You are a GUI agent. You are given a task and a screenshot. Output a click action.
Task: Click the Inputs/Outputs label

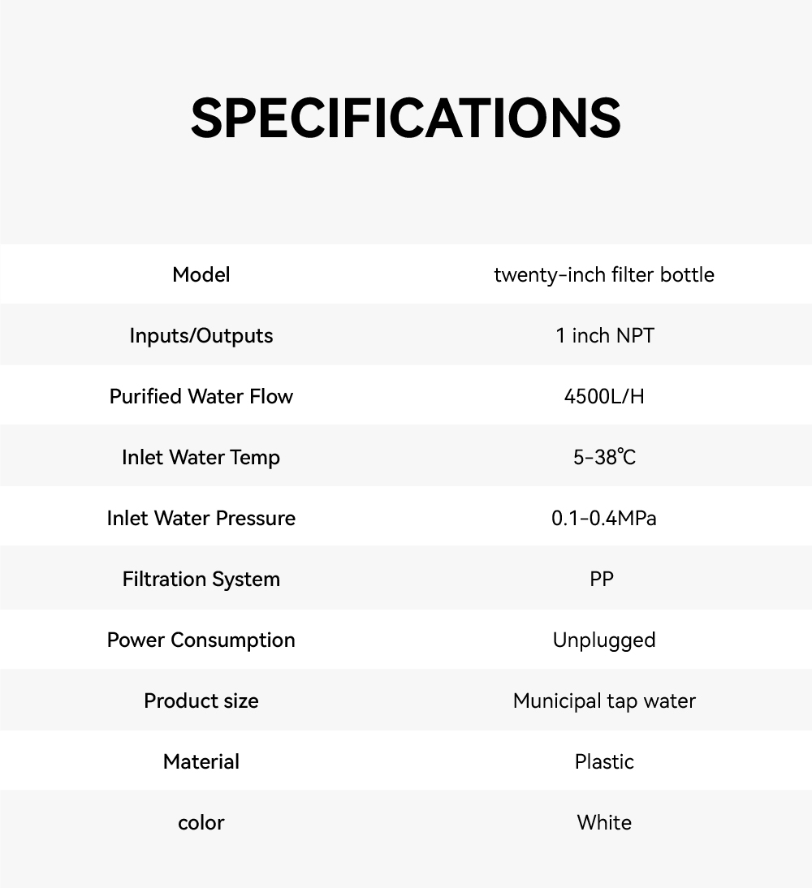click(x=201, y=335)
